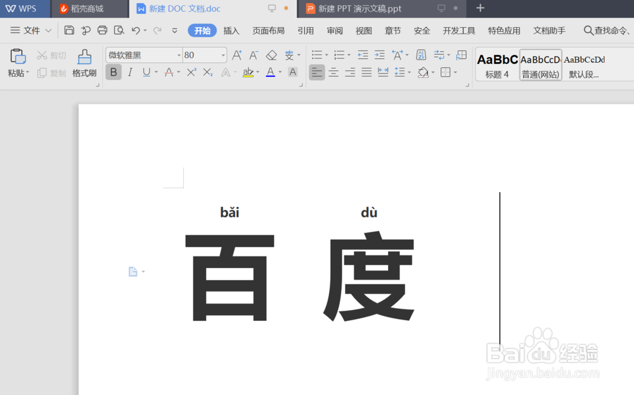Click the Save icon in quick access toolbar
This screenshot has width=634, height=395.
coord(69,30)
